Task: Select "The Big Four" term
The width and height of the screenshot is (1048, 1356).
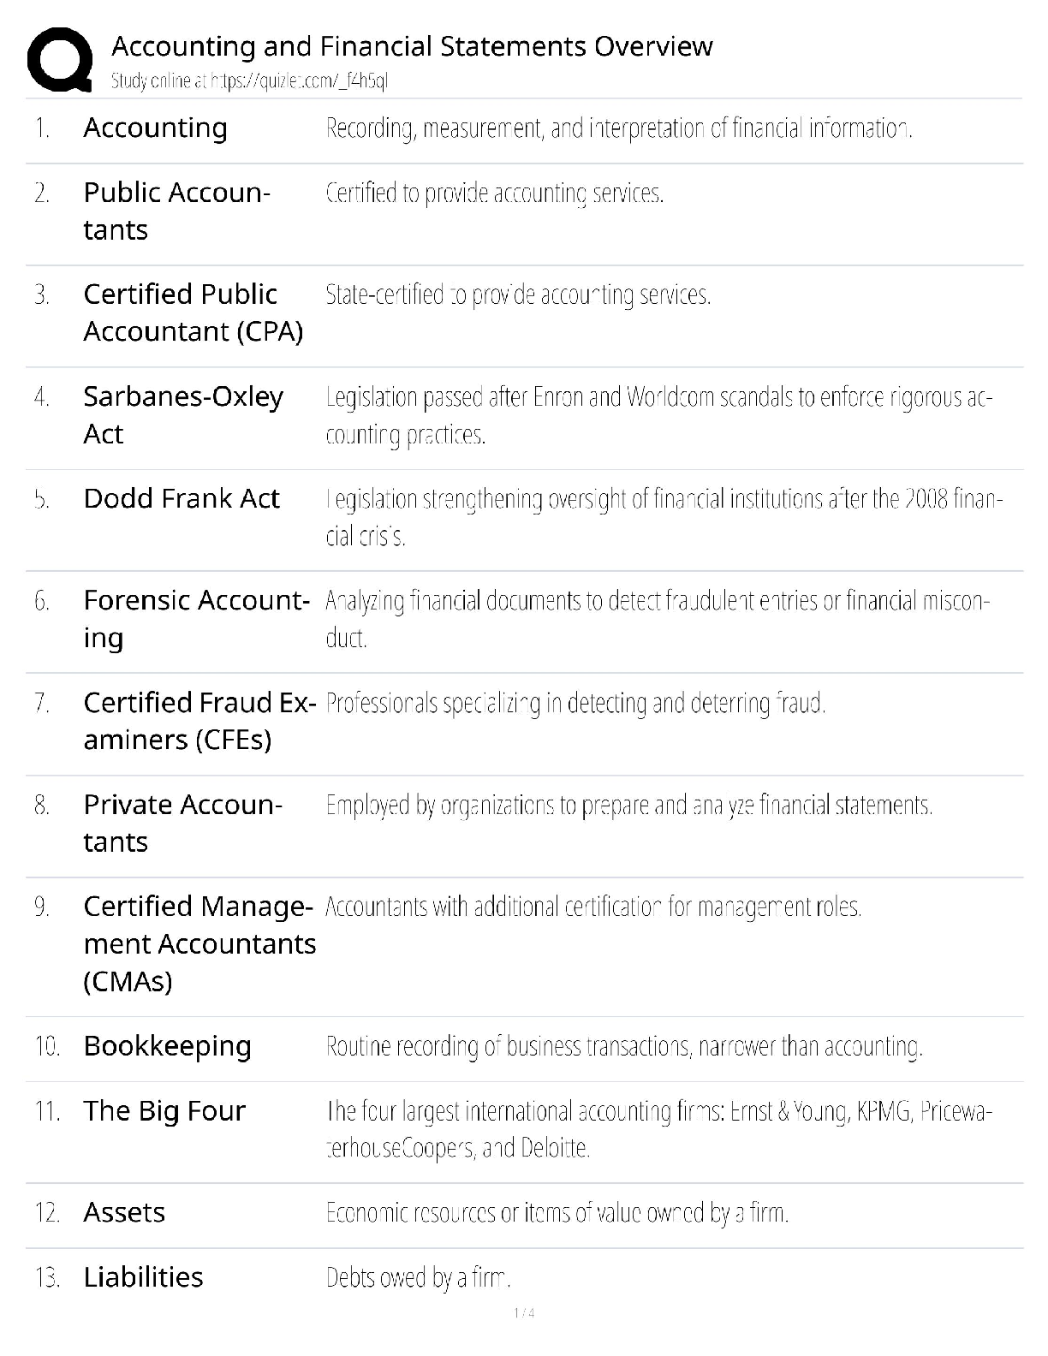Action: pos(164,1111)
